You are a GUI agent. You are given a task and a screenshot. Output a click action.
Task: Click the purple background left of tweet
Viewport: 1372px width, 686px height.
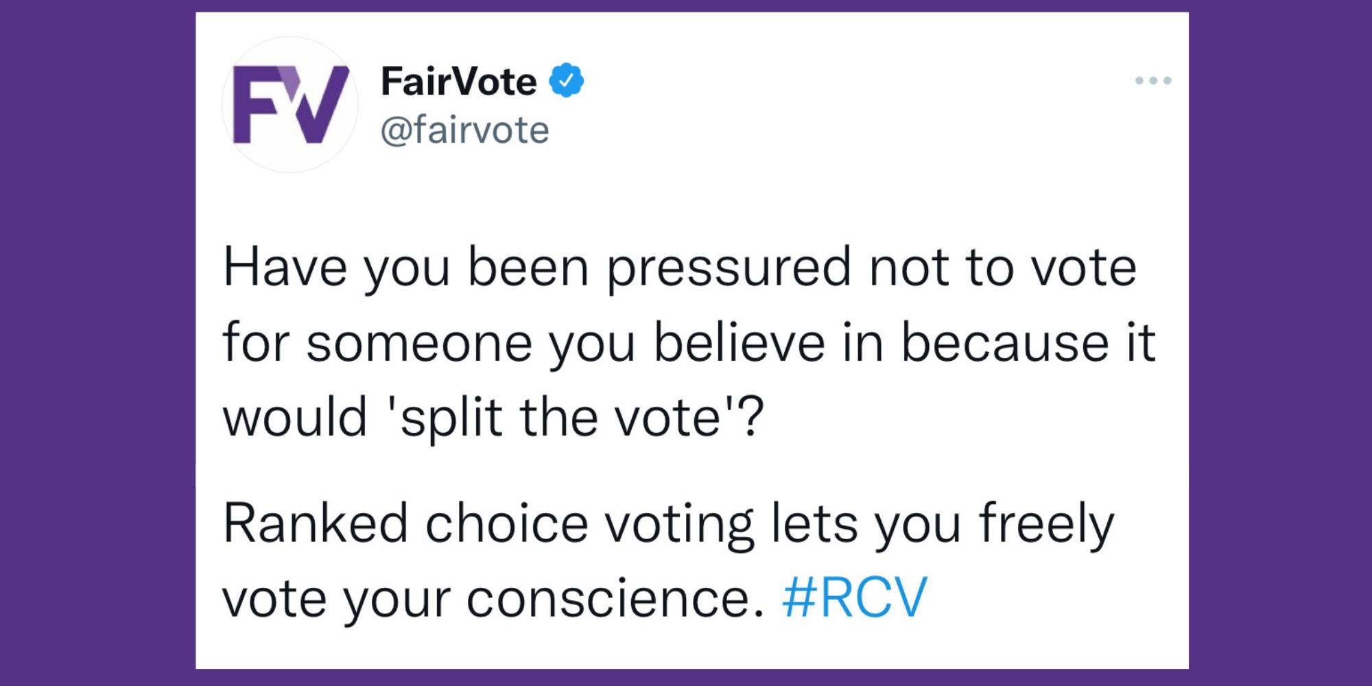point(97,343)
